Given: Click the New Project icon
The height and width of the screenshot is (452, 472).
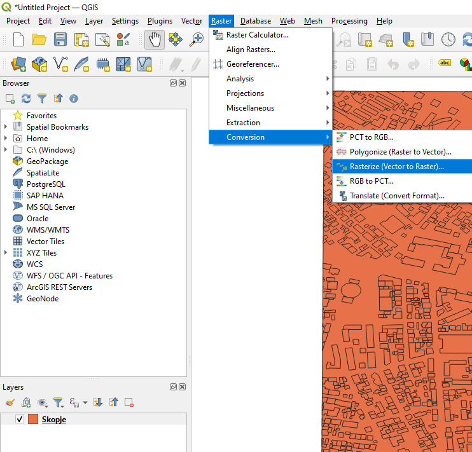Looking at the screenshot, I should (18, 39).
